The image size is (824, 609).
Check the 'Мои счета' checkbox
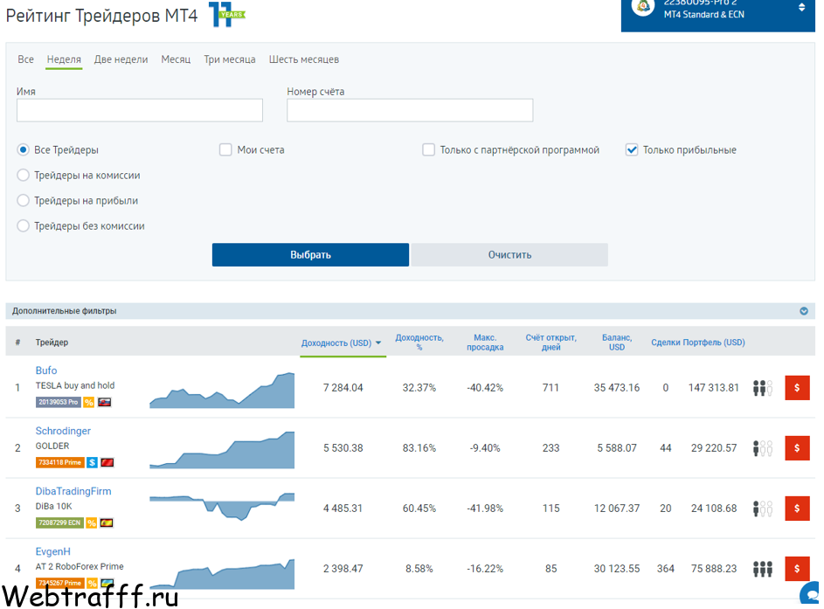(x=225, y=149)
